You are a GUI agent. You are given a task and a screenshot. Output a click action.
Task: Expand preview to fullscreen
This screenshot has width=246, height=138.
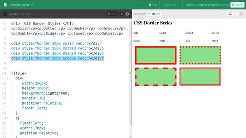241,14
